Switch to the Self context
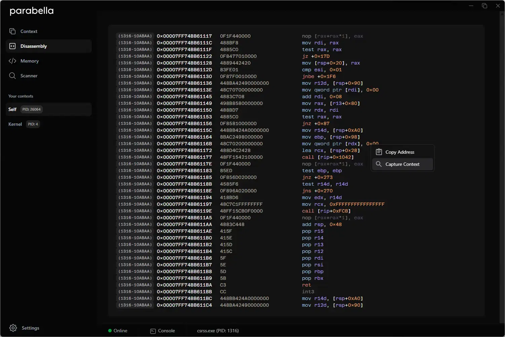Screen dimensions: 505x337 [x=12, y=109]
